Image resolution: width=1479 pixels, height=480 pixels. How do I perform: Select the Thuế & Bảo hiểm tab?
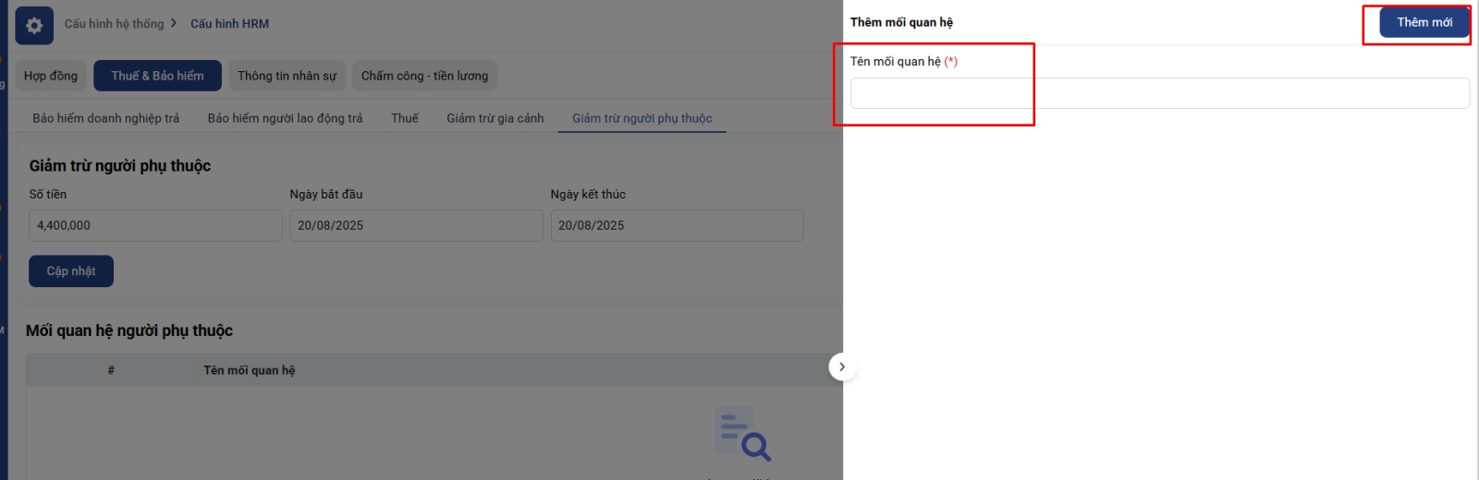(157, 76)
